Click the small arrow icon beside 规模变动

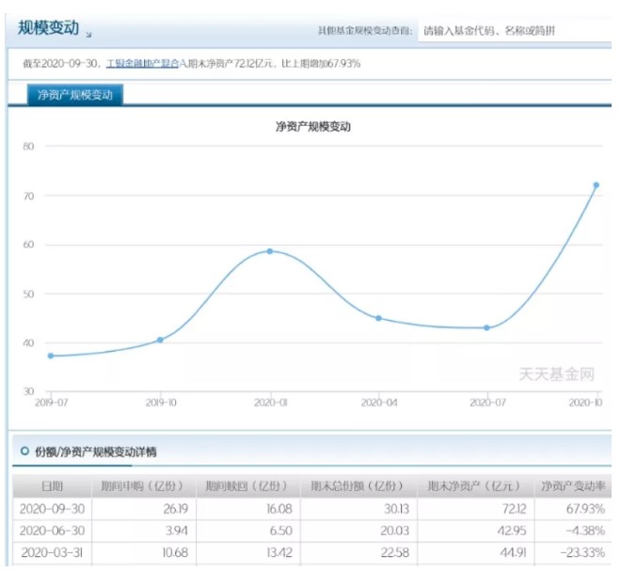[x=88, y=35]
